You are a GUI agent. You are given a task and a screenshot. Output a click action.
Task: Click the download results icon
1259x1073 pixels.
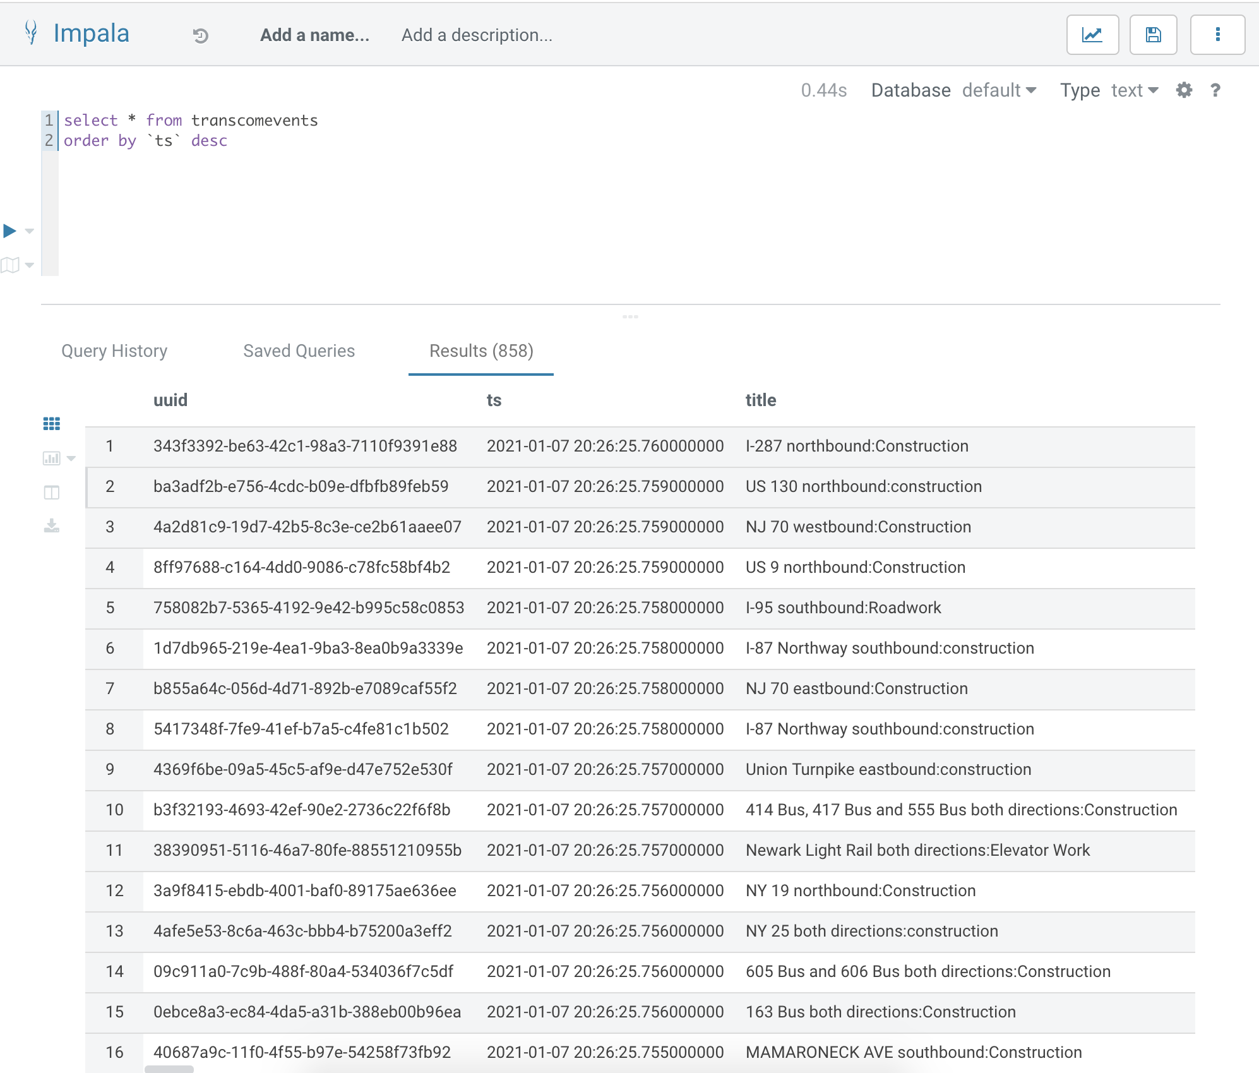pos(52,525)
